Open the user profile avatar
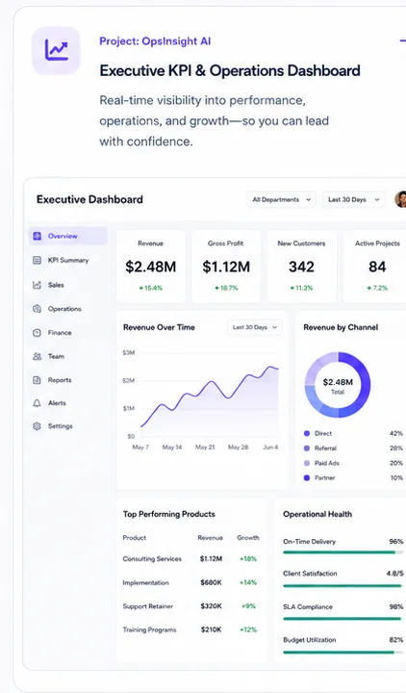The height and width of the screenshot is (693, 406). pos(400,199)
